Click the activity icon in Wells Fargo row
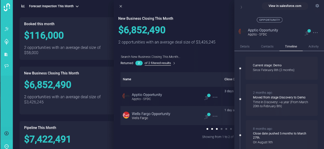Viewport: 324px width, 149px height. (x=208, y=115)
